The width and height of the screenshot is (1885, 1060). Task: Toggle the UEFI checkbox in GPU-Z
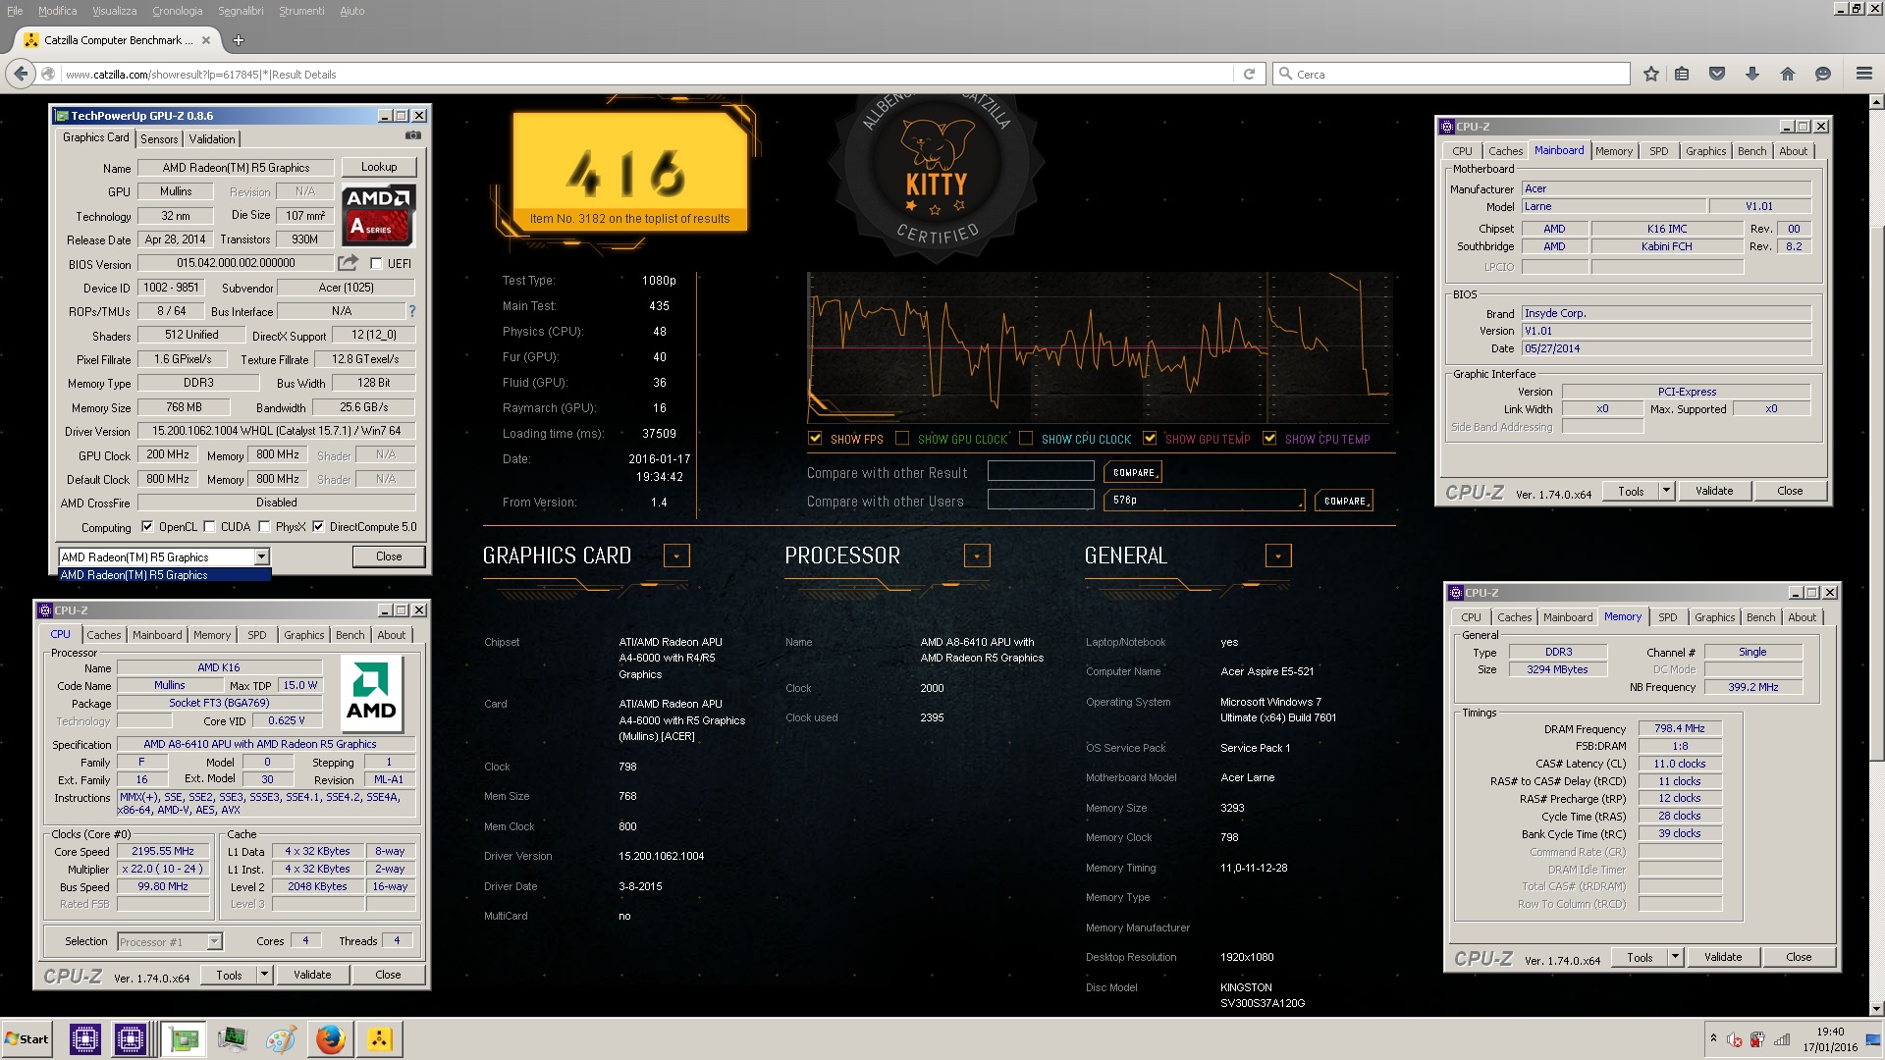click(x=376, y=263)
